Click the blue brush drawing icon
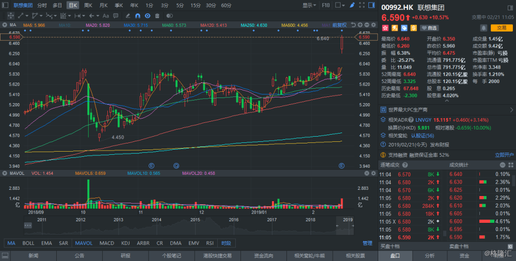516x261 pixels. tap(352, 5)
